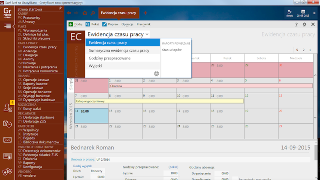Screen dimensions: 320x180
Task: Open Wynagrodzenia in the sidebar
Action: coord(35,30)
